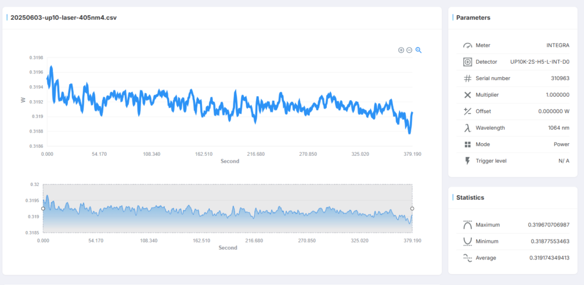Click the Wavelength lambda icon

tap(468, 128)
